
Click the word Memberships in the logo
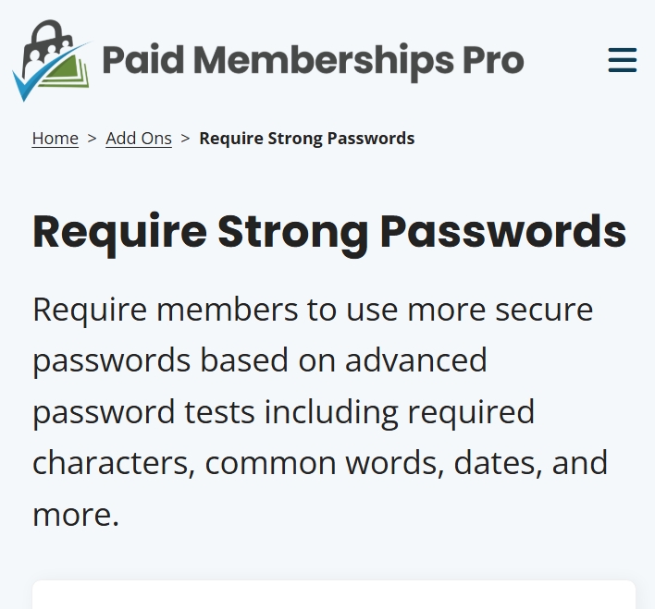324,62
